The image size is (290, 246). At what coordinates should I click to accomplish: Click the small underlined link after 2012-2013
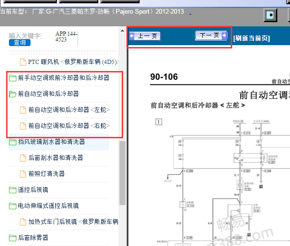[190, 14]
